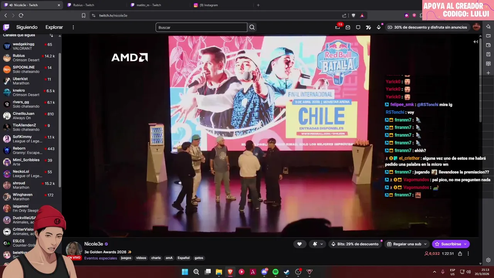Open knekro channel in followed list

click(30, 93)
